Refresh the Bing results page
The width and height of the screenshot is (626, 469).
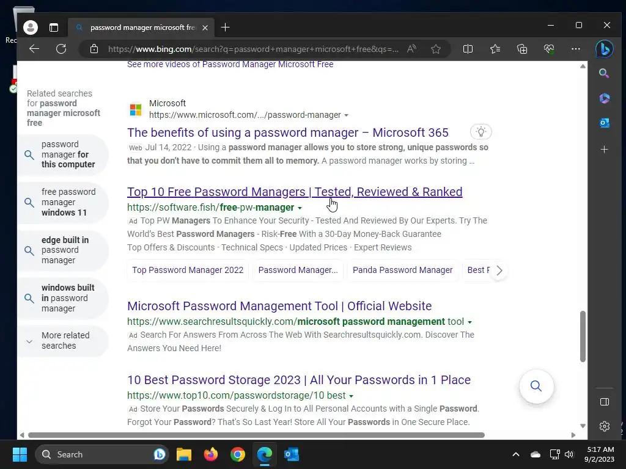coord(61,49)
